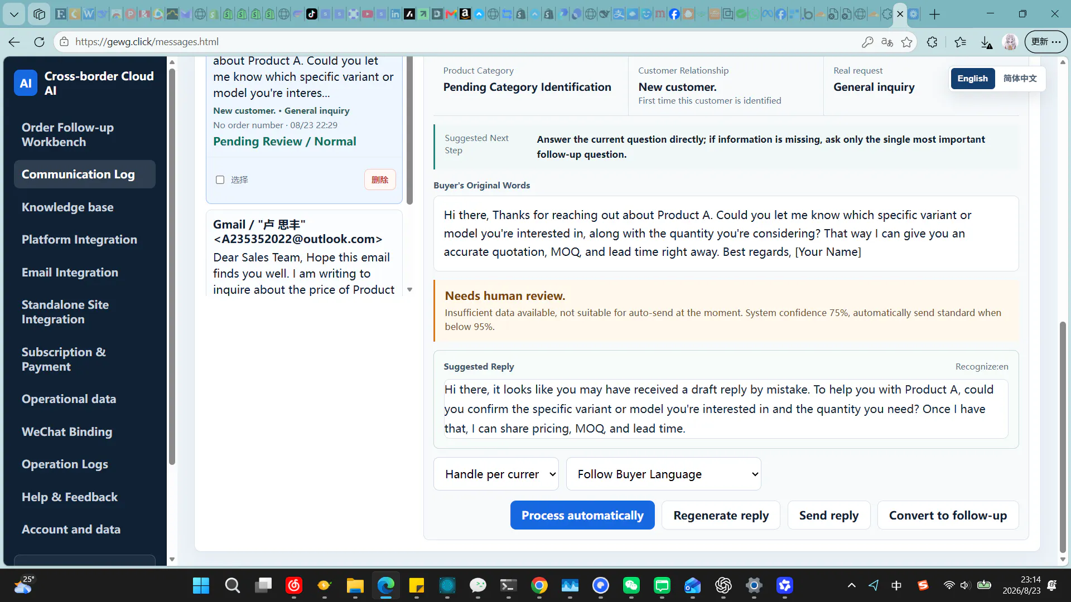This screenshot has height=602, width=1071.
Task: Switch language to English
Action: tap(972, 79)
